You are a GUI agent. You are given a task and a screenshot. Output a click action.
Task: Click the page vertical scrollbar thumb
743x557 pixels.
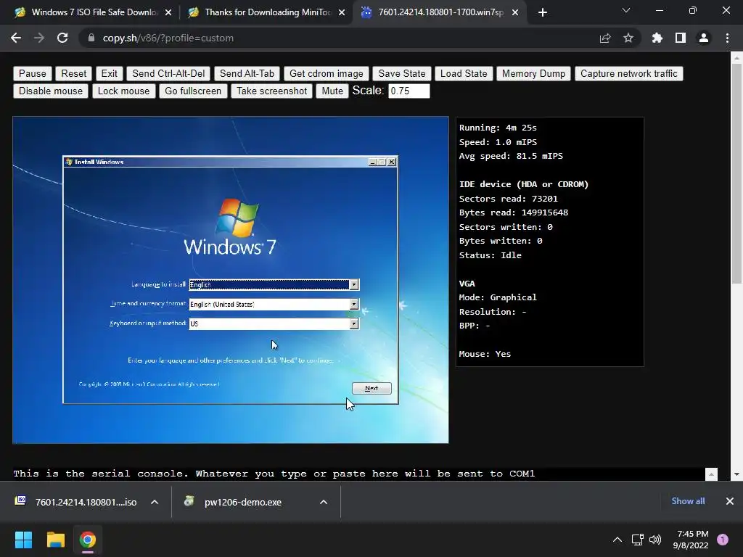736,173
